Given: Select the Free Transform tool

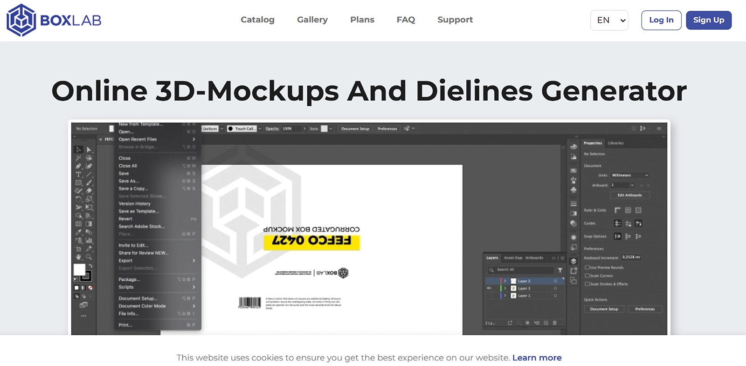Looking at the screenshot, I should pyautogui.click(x=89, y=207).
